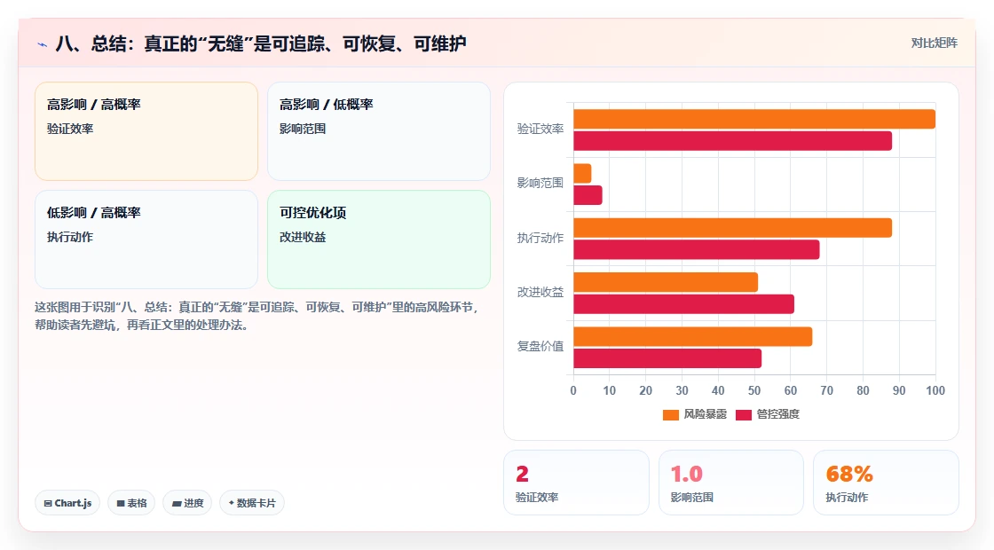Screen dimensions: 994x550
Task: Toggle the 风险暴露 legend swatch
Action: click(x=671, y=415)
